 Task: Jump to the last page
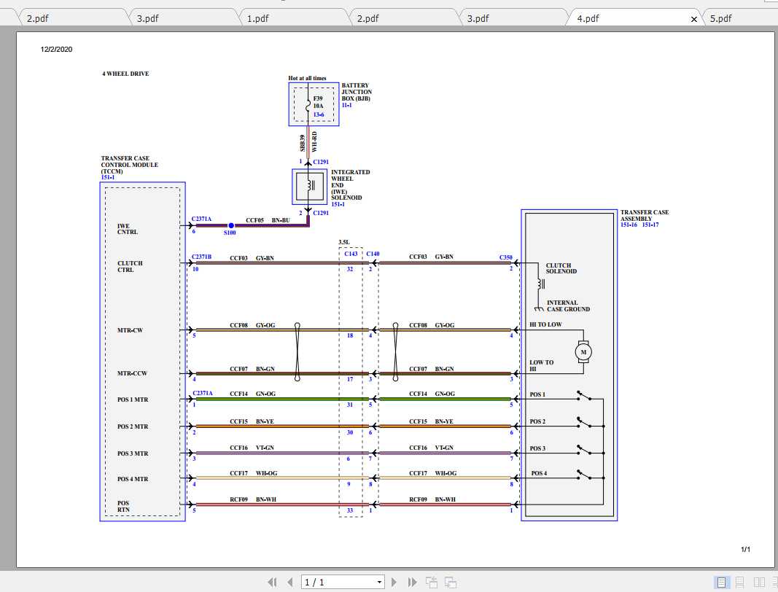click(x=413, y=581)
